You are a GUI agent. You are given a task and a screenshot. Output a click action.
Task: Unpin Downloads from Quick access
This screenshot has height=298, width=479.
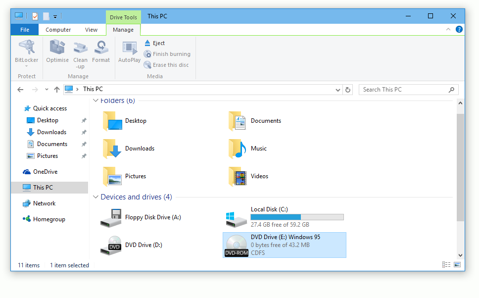(84, 132)
